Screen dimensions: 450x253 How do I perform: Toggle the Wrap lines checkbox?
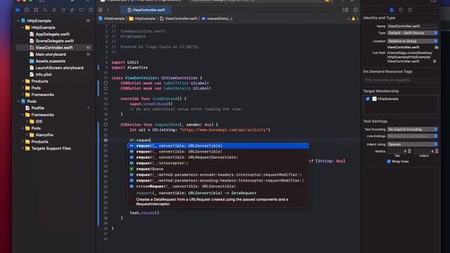[x=389, y=161]
